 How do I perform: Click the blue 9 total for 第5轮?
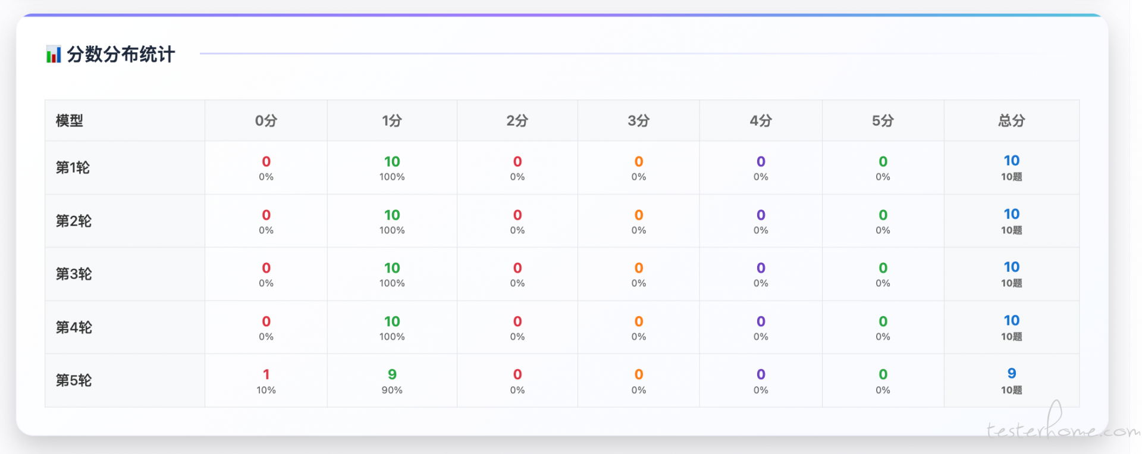click(1011, 373)
